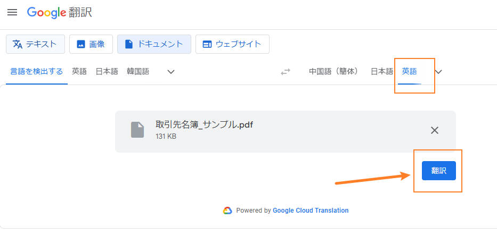Screen dimensions: 497x235
Task: Swap source and target languages
Action: click(x=286, y=72)
